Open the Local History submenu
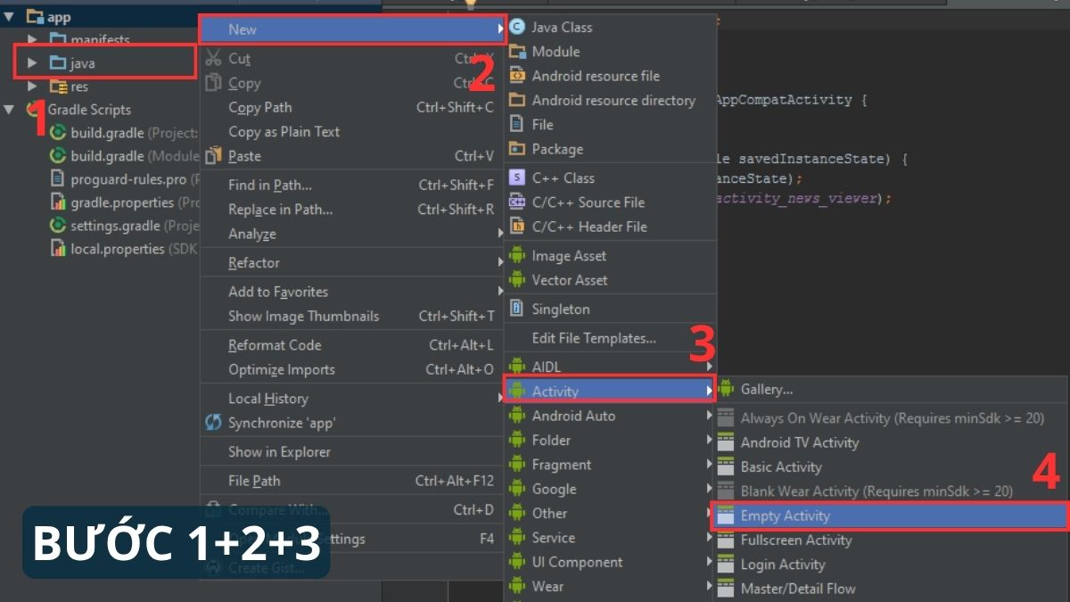 click(352, 399)
